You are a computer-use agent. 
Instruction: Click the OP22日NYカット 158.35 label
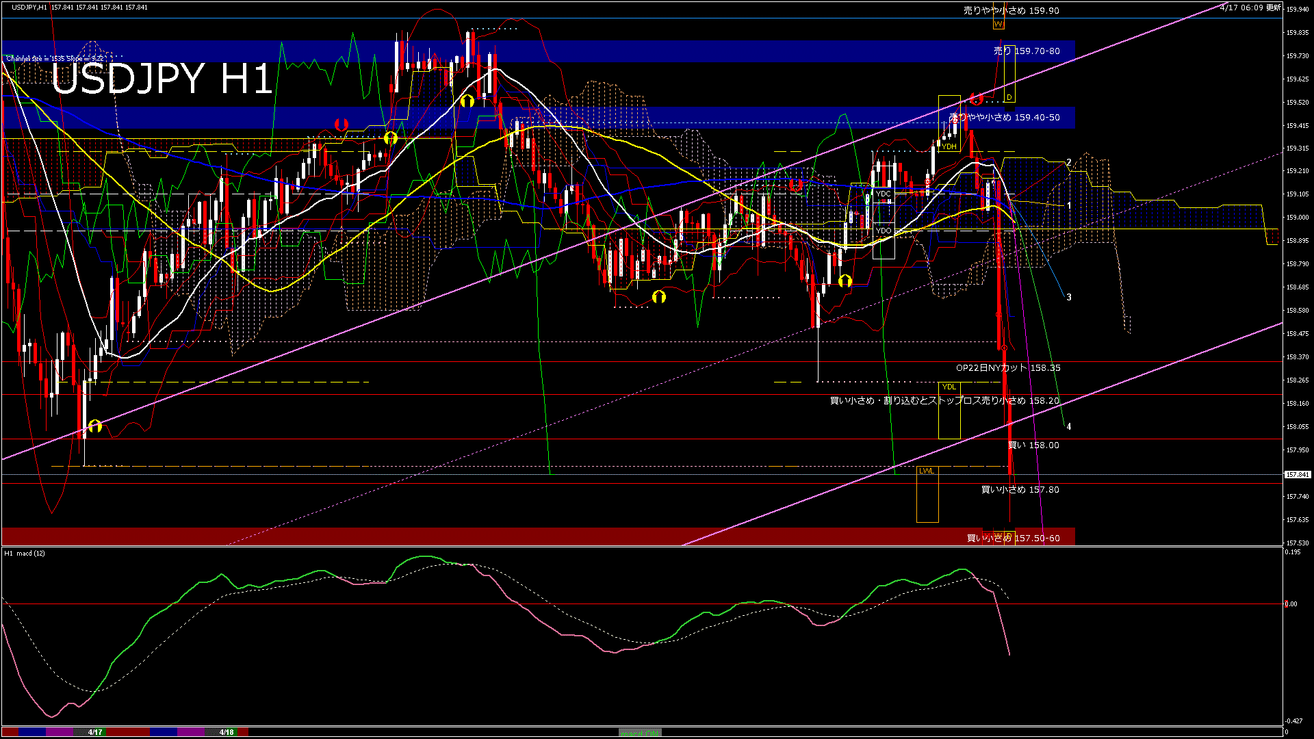click(x=1008, y=368)
